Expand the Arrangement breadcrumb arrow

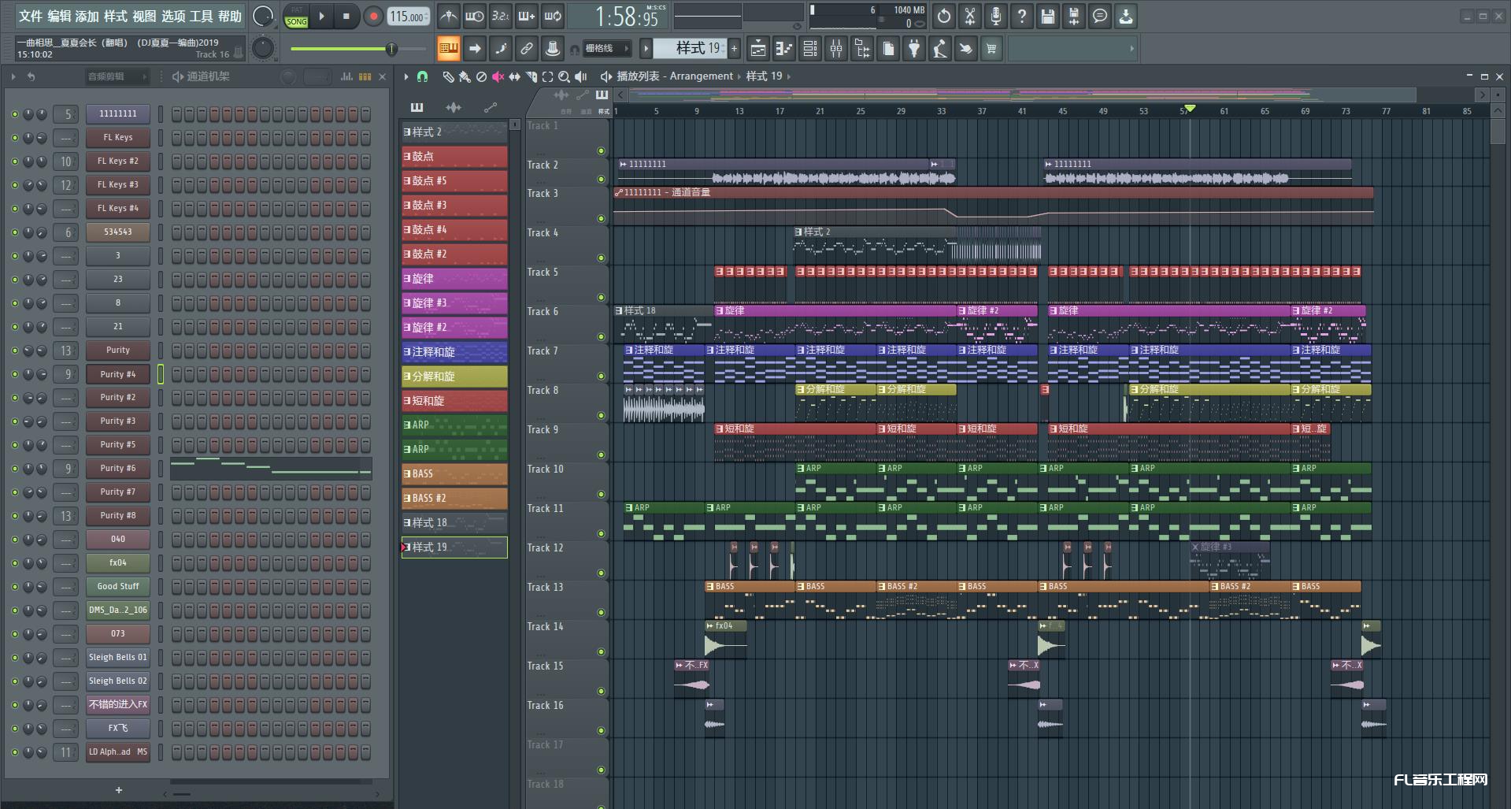(739, 76)
